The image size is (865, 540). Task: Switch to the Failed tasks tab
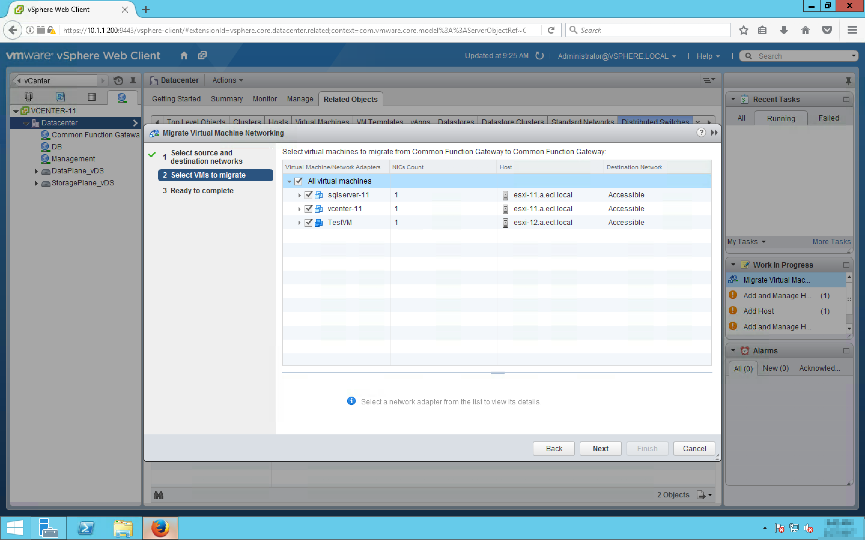(x=828, y=118)
